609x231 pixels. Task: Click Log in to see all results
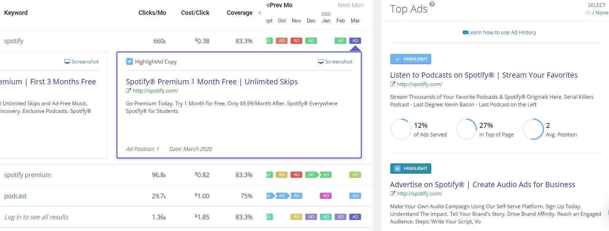pos(36,217)
